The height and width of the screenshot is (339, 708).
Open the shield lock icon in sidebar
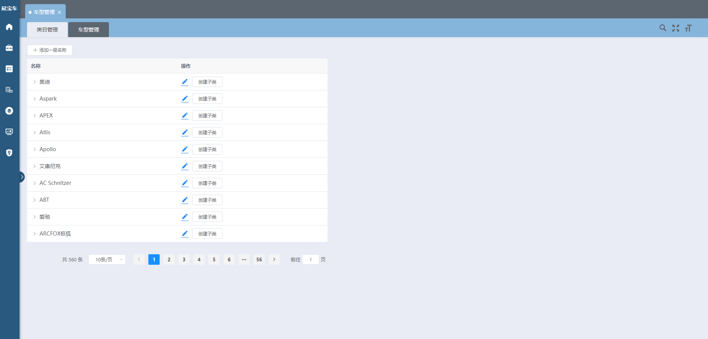pos(9,153)
